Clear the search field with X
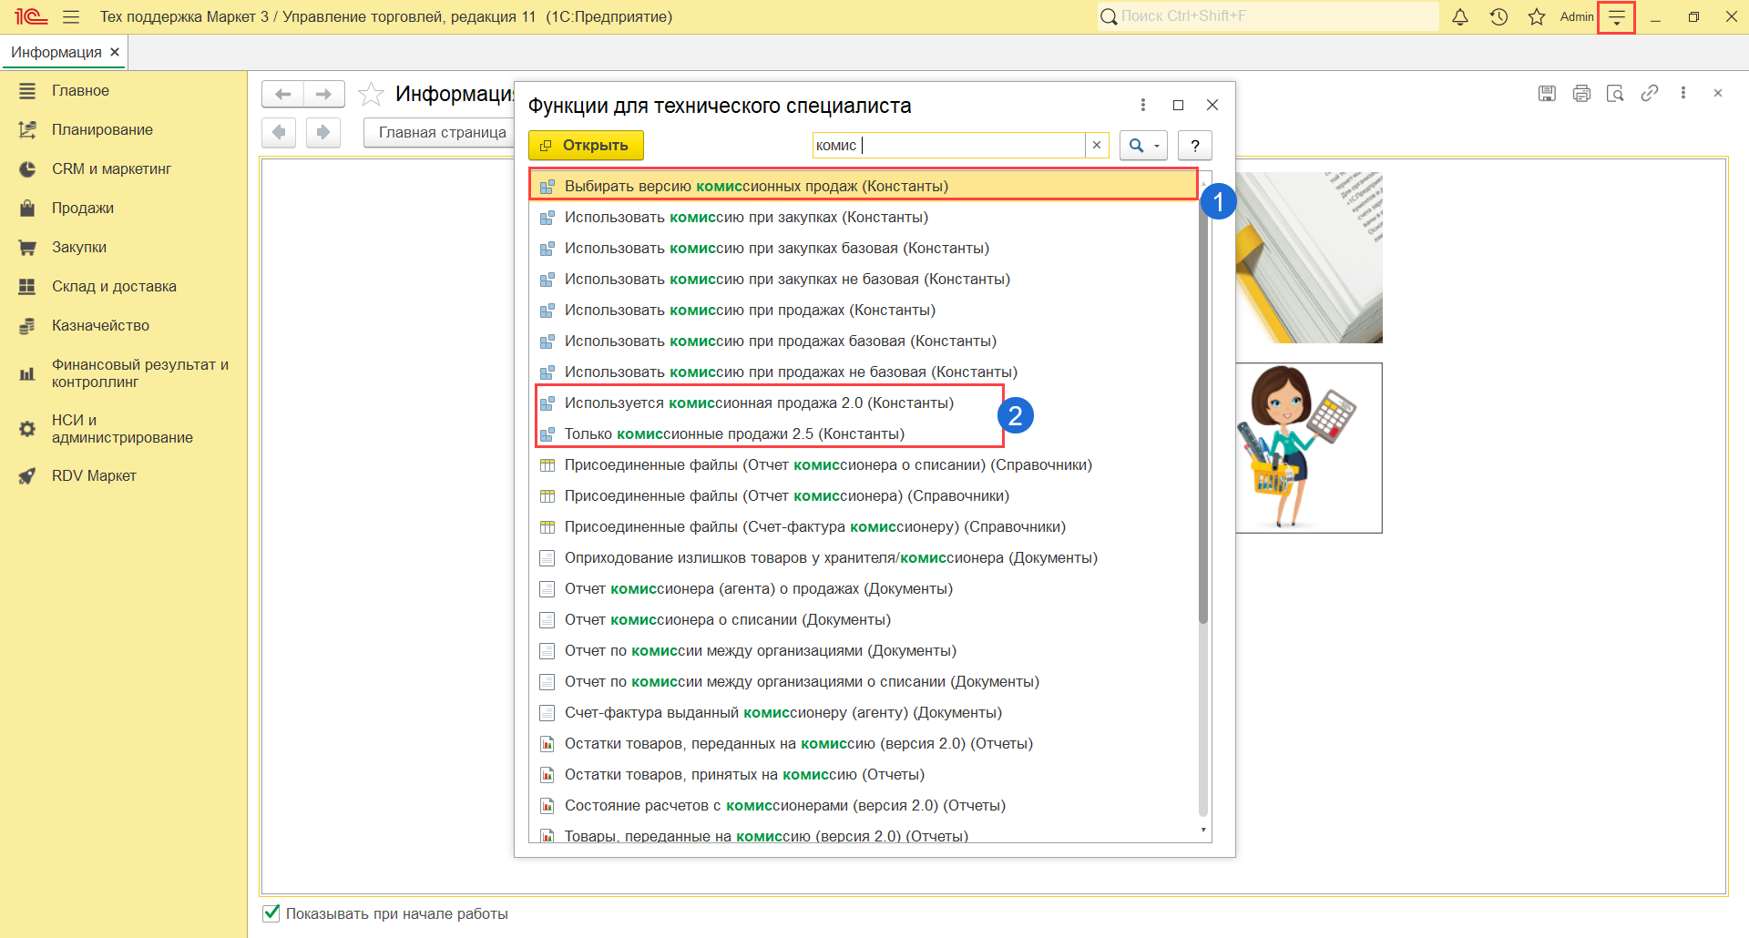The width and height of the screenshot is (1749, 938). [1097, 146]
